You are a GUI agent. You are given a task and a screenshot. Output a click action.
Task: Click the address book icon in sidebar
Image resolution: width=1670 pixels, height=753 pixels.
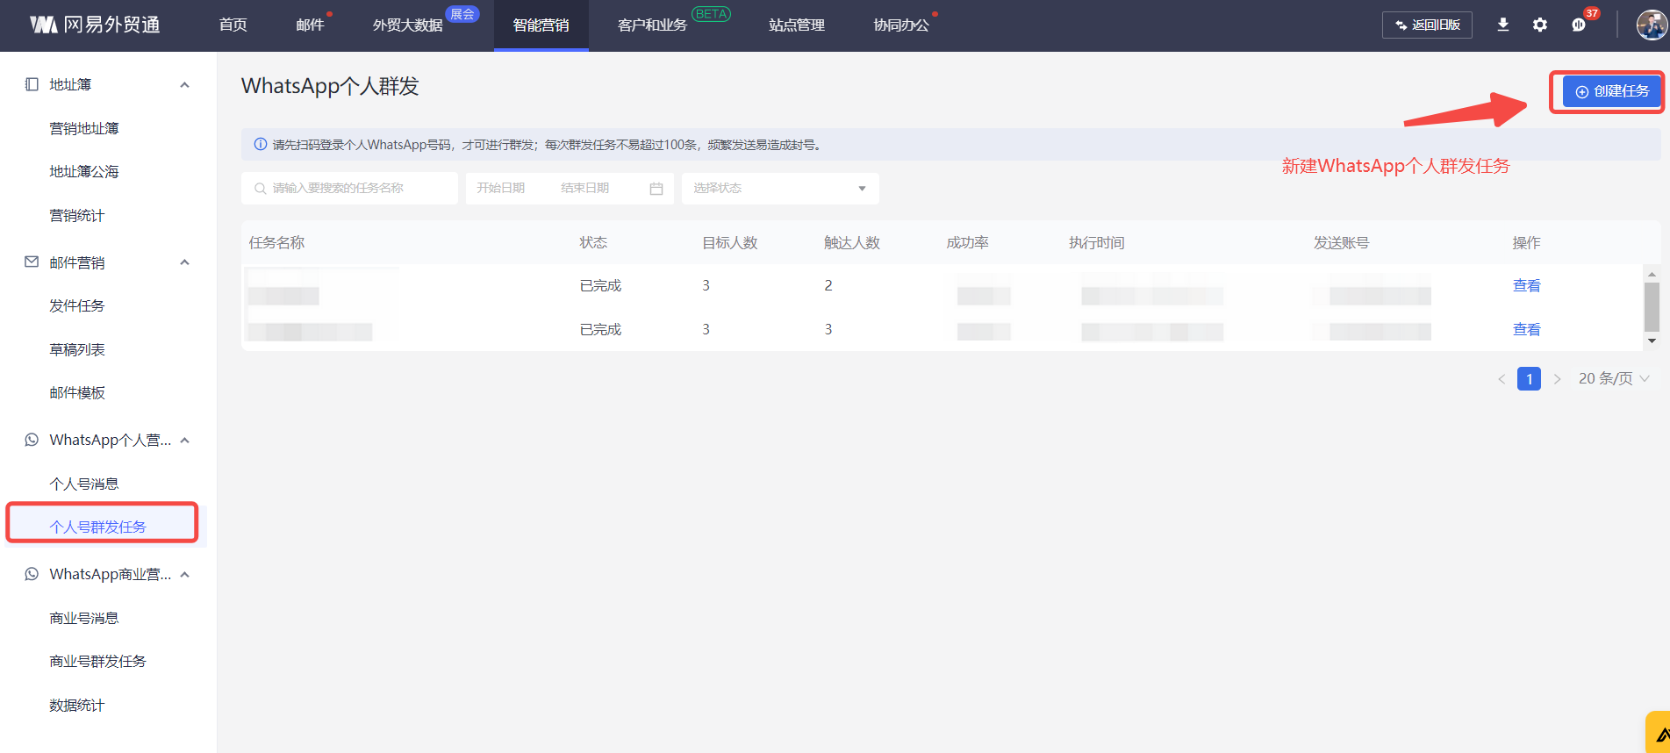[x=32, y=84]
